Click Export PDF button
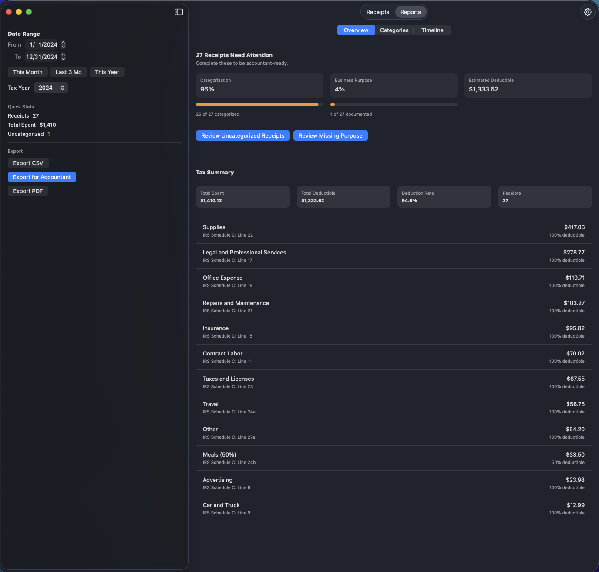The width and height of the screenshot is (599, 572). pos(28,191)
